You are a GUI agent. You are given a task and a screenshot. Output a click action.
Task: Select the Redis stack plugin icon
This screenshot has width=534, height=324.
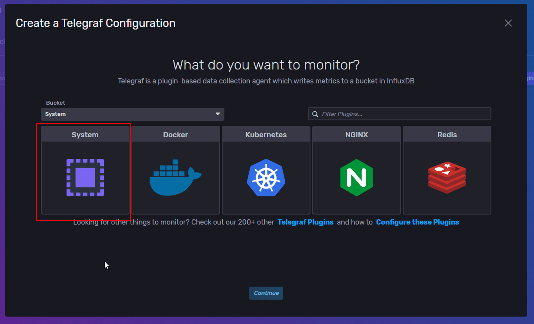(447, 178)
